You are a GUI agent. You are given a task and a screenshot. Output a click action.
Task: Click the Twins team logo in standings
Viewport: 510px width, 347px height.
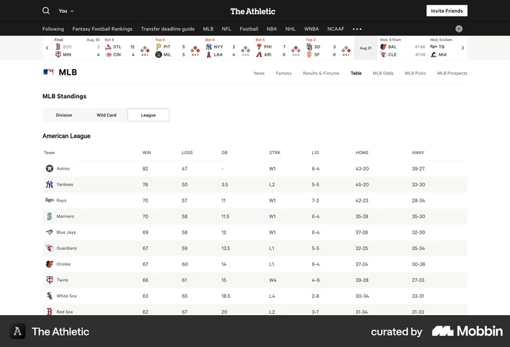tap(49, 280)
